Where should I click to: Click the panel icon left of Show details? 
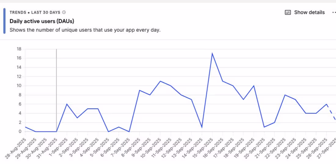[x=288, y=12]
